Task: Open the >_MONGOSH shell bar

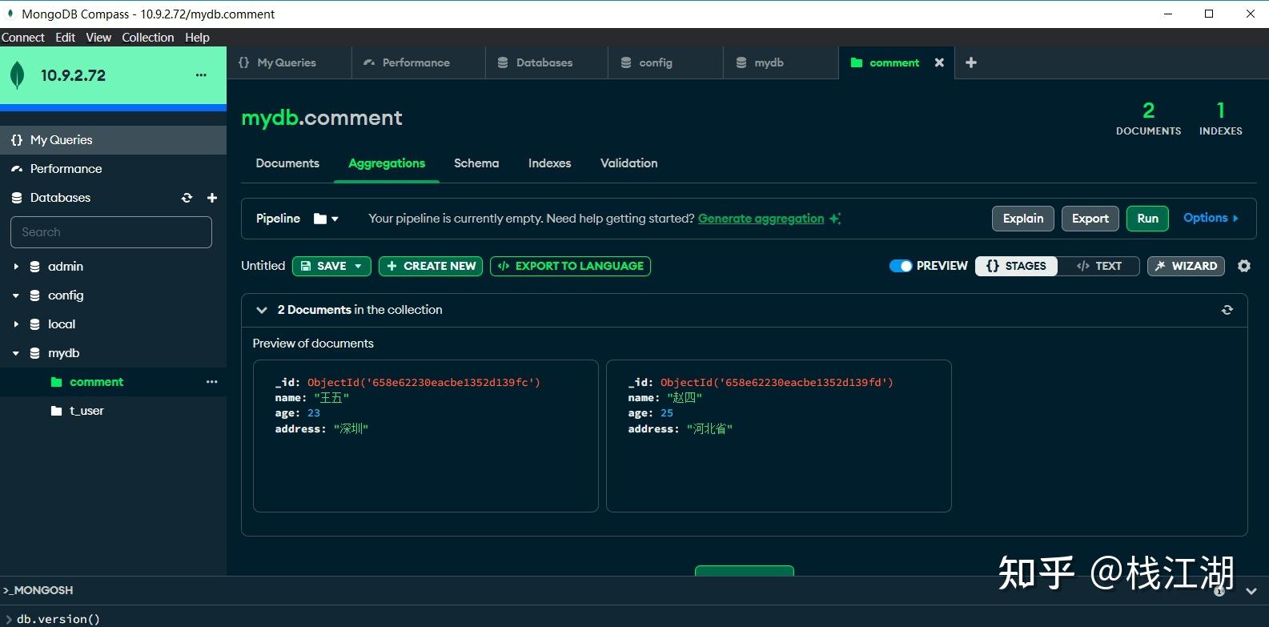Action: pos(38,590)
